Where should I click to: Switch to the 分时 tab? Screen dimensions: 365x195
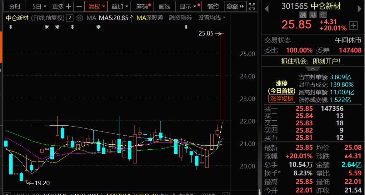point(15,6)
